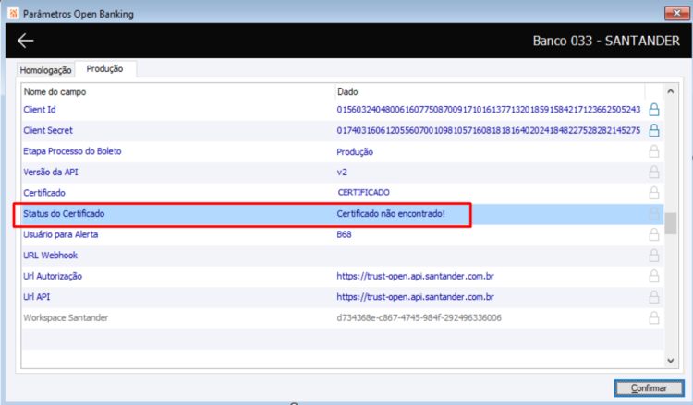The width and height of the screenshot is (693, 405).
Task: Click the scrollbar down arrow
Action: (x=671, y=361)
